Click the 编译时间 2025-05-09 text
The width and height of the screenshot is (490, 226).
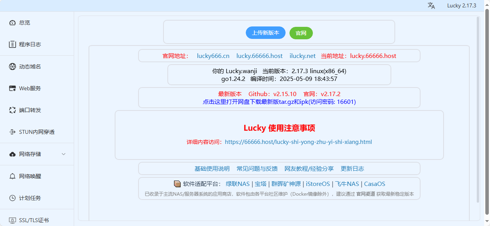click(x=294, y=79)
